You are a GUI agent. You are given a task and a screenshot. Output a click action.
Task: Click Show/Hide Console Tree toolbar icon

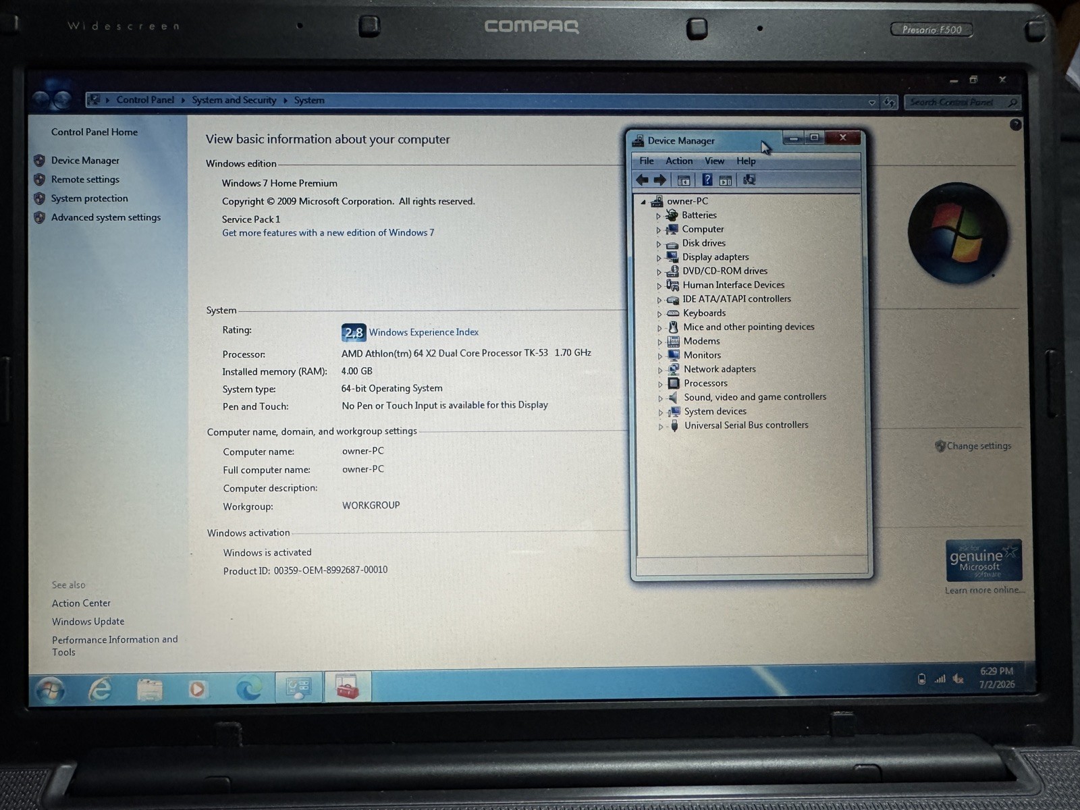tap(684, 180)
